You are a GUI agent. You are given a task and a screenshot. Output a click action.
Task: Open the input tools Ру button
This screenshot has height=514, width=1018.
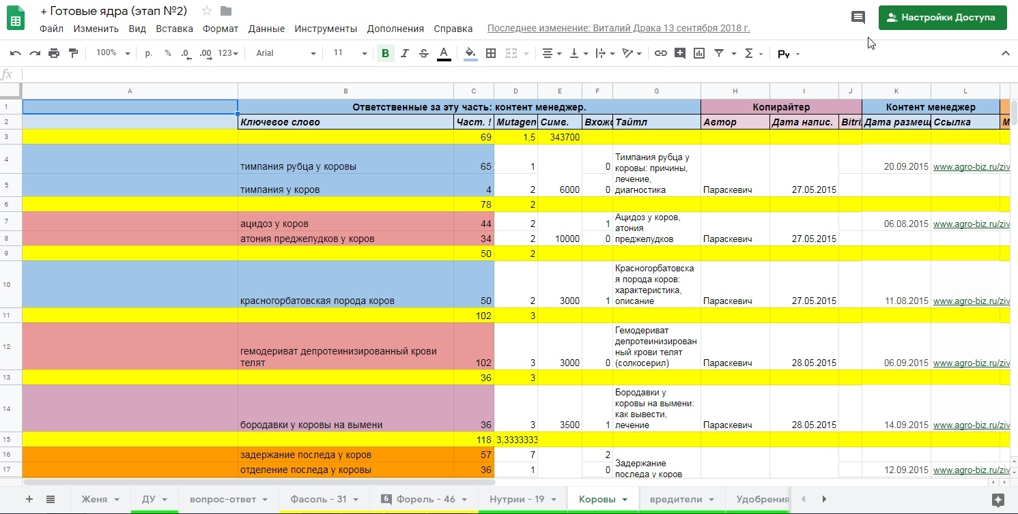pos(789,54)
